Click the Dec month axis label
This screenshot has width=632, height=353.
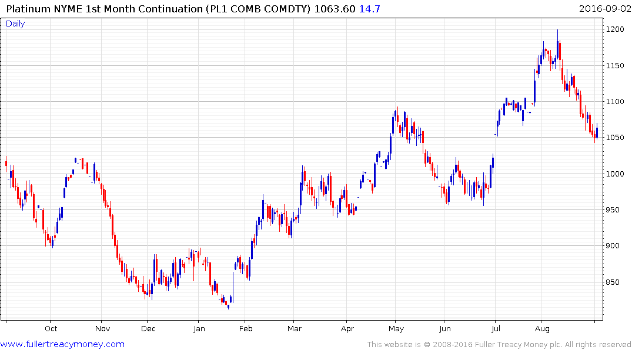point(148,329)
